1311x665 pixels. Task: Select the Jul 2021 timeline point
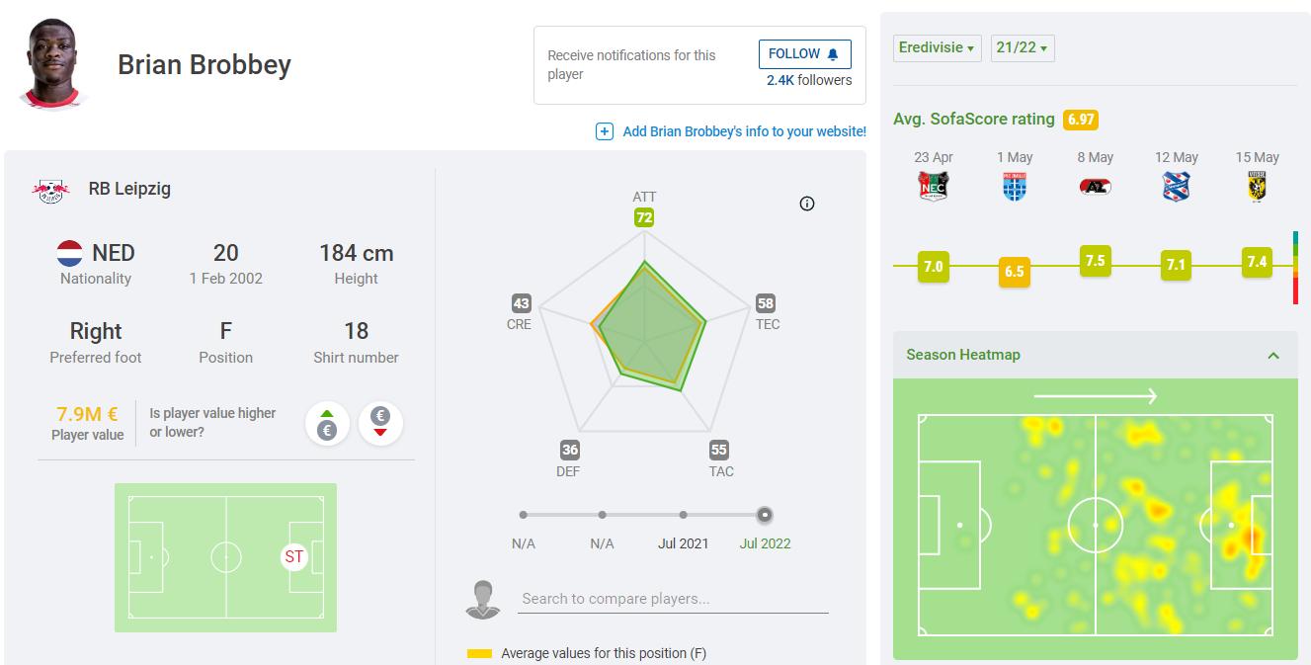pyautogui.click(x=684, y=515)
